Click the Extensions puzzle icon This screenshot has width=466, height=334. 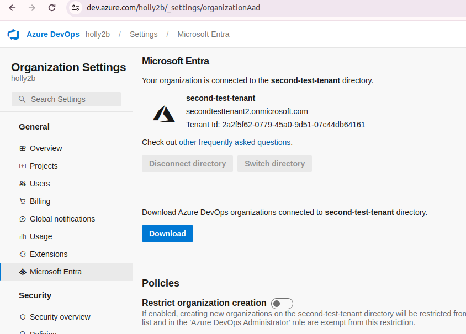pyautogui.click(x=23, y=254)
